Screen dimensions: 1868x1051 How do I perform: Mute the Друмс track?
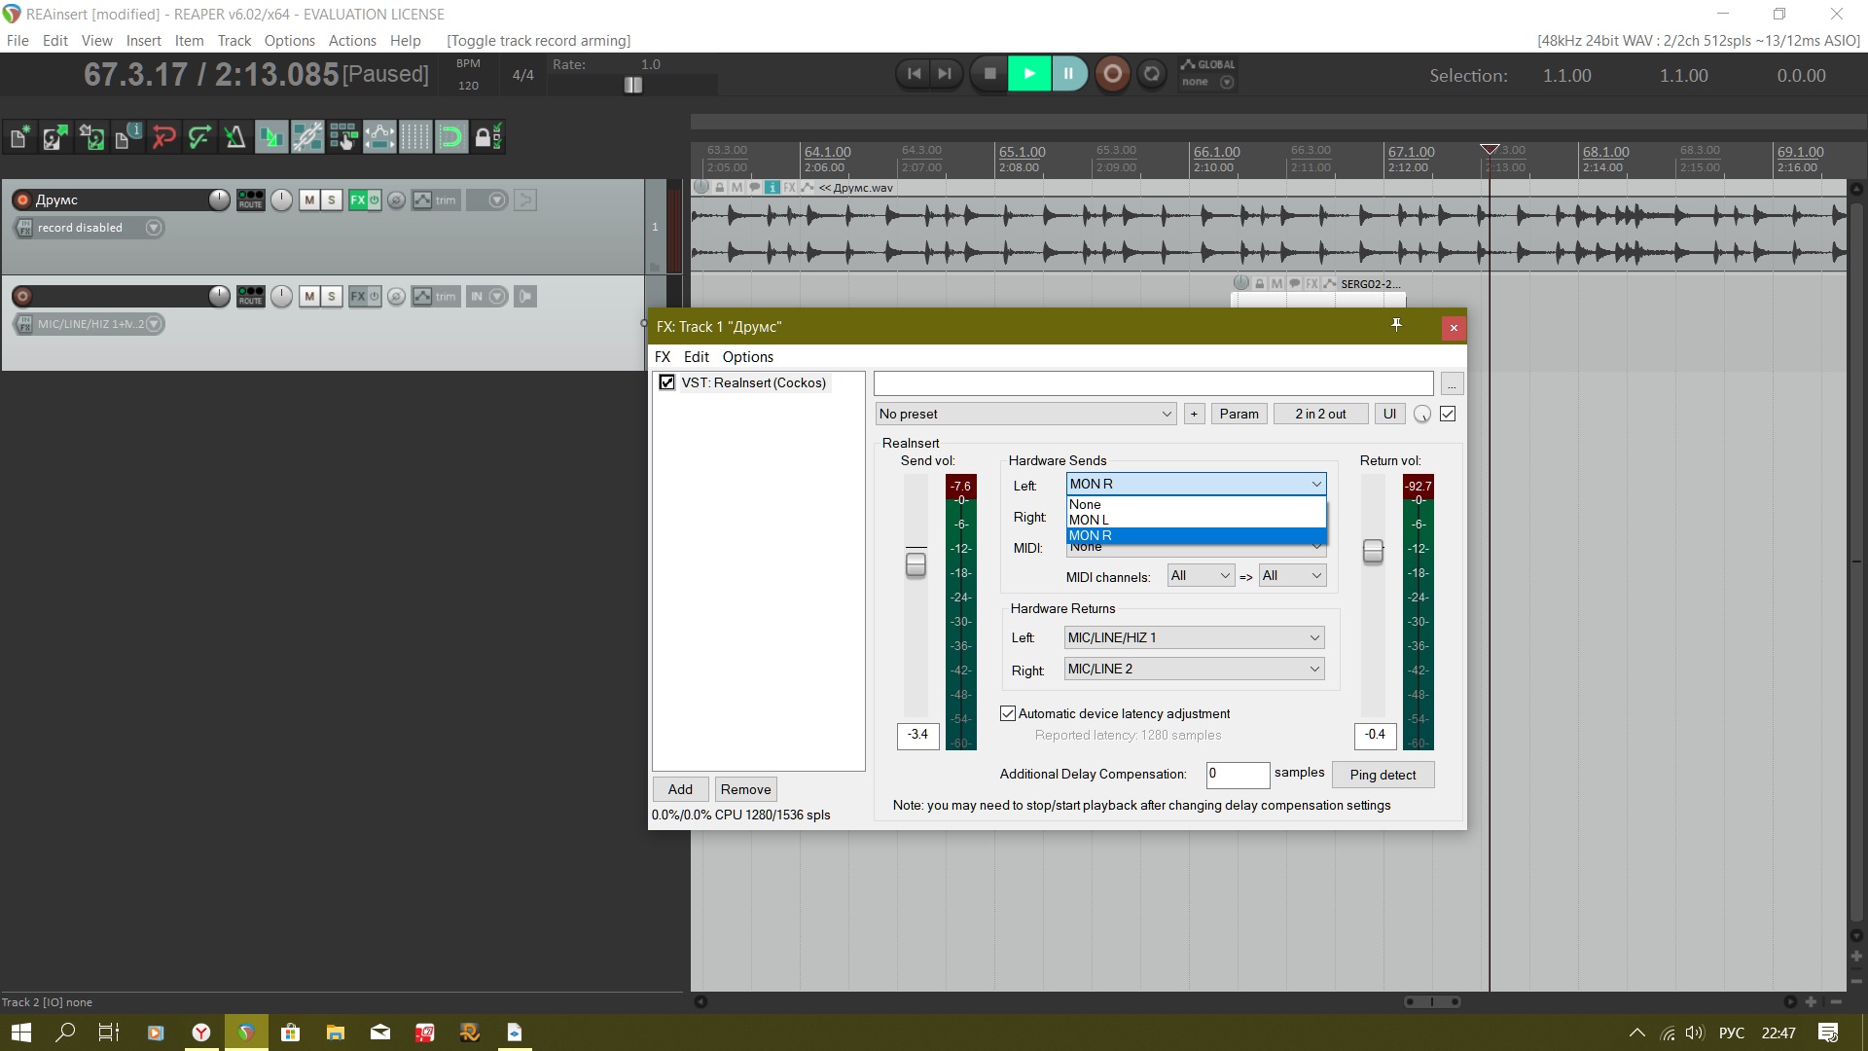click(309, 199)
